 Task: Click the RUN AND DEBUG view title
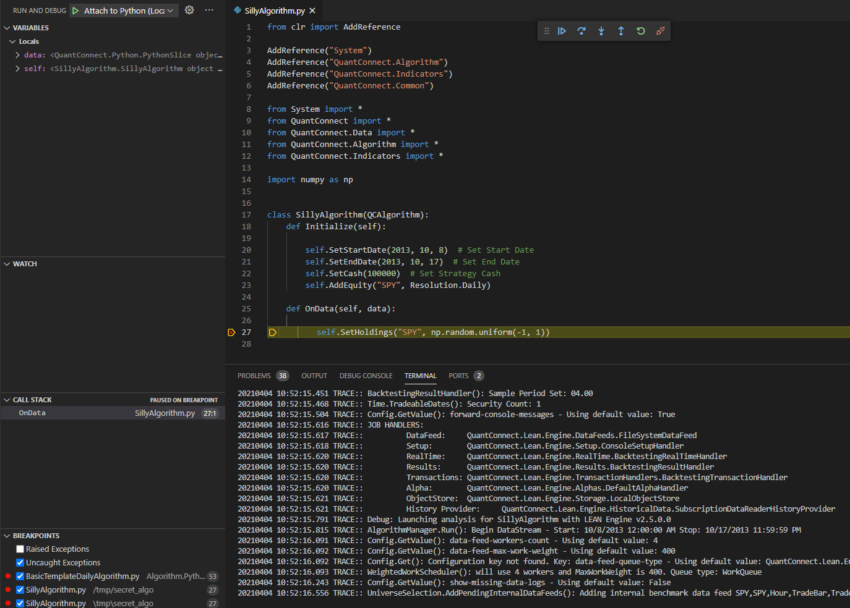coord(40,11)
